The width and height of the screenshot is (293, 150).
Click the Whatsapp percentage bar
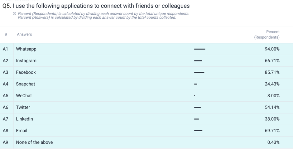pyautogui.click(x=199, y=49)
